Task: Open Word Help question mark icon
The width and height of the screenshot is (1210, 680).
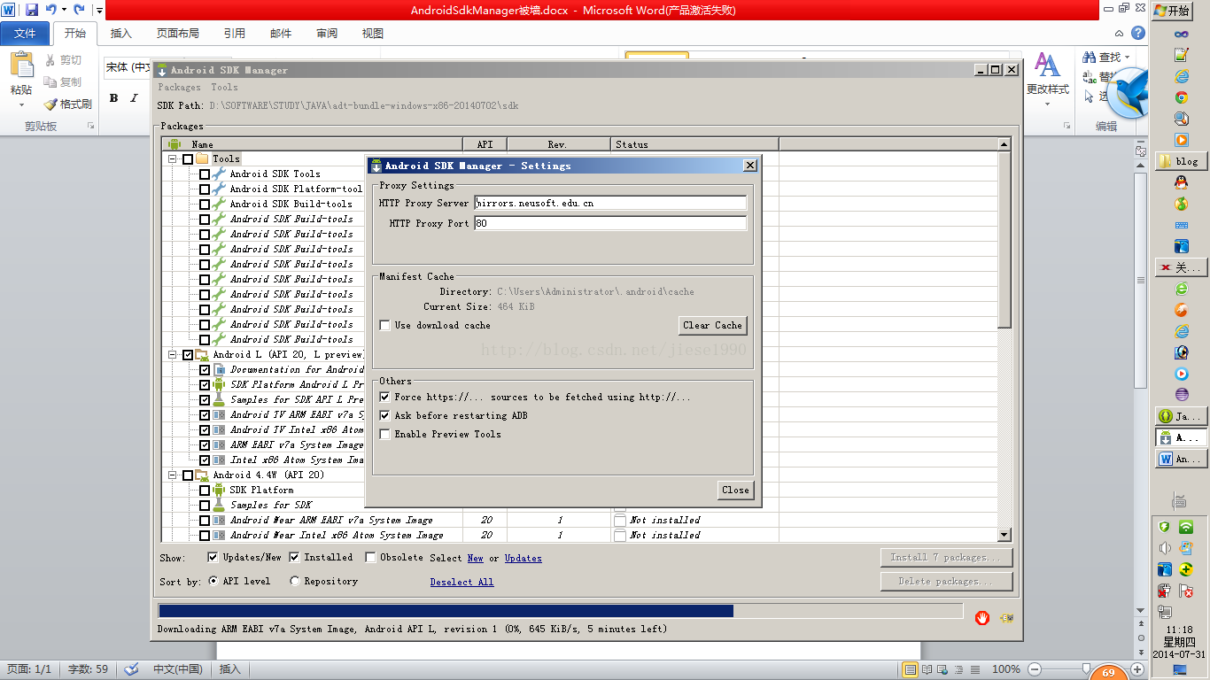Action: [1138, 33]
